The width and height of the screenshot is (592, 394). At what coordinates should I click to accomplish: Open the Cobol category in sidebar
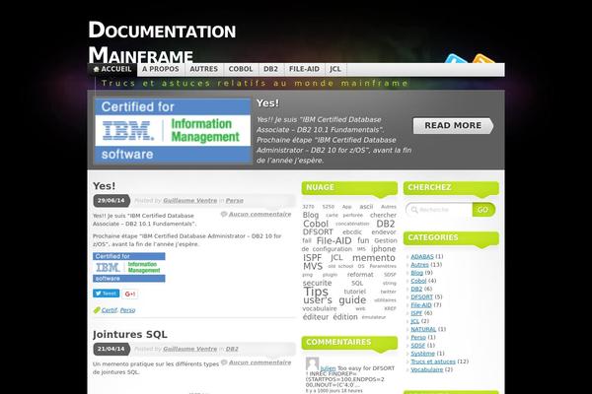[x=418, y=281]
